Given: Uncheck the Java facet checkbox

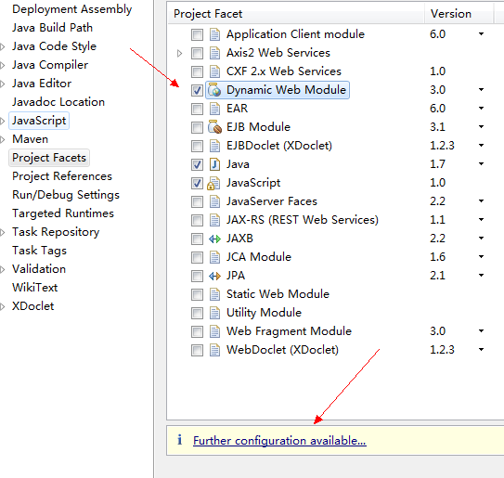Looking at the screenshot, I should click(197, 164).
